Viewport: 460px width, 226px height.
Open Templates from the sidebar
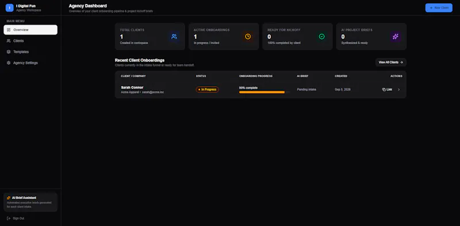30,52
